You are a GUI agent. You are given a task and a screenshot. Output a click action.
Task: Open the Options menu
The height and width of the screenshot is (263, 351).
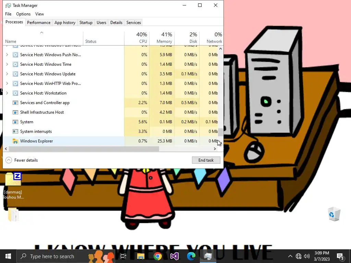point(23,14)
